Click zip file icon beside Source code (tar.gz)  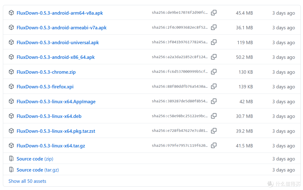pyautogui.click(x=11, y=170)
